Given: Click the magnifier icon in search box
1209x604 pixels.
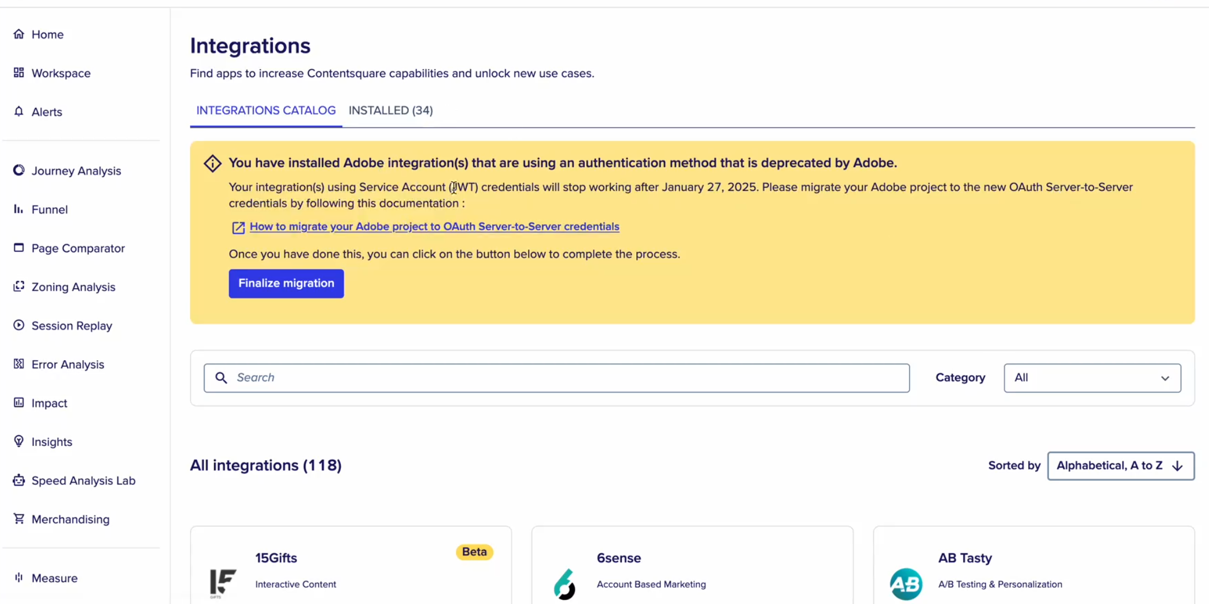Looking at the screenshot, I should point(221,377).
